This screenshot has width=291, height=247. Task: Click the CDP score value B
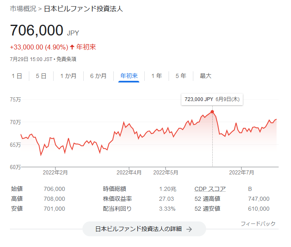[x=250, y=189]
